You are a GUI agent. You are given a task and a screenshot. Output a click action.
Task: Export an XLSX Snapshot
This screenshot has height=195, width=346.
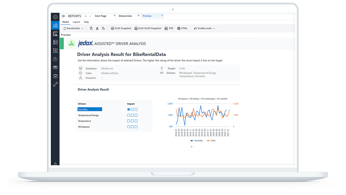pyautogui.click(x=121, y=28)
